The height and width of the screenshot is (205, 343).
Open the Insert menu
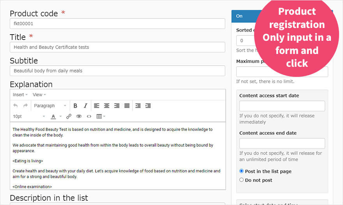(x=20, y=95)
